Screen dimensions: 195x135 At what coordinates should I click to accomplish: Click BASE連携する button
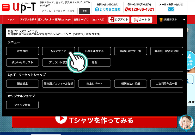pyautogui.click(x=94, y=51)
